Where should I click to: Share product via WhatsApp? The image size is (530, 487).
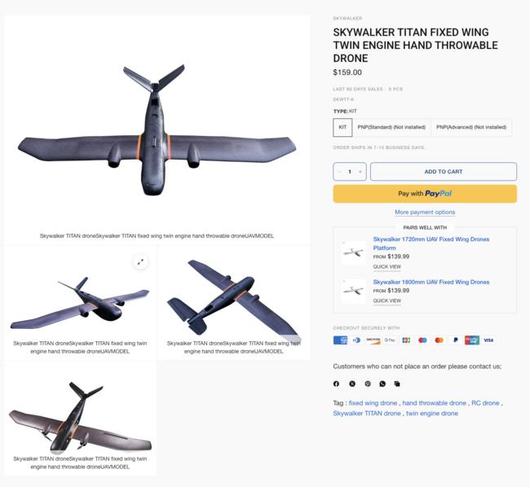(x=382, y=384)
